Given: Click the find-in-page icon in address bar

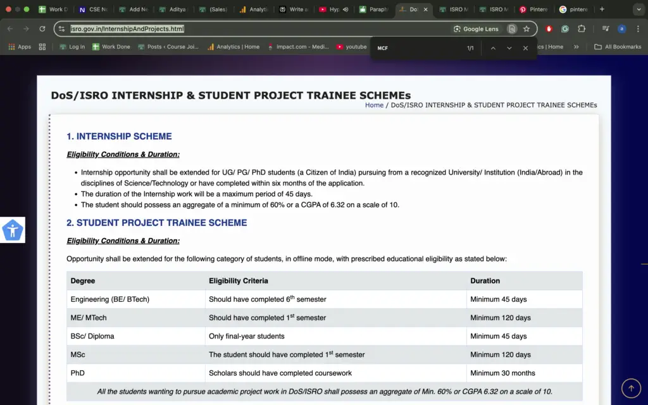Looking at the screenshot, I should [x=512, y=29].
